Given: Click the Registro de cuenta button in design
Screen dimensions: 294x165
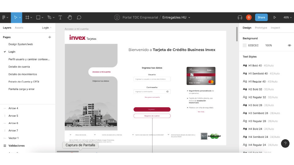Looking at the screenshot, I should 152,116.
